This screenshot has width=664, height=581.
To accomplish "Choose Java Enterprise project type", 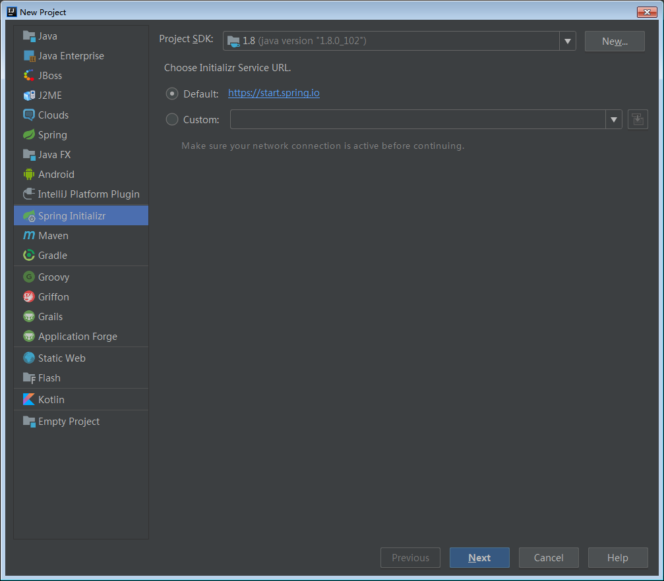I will tap(81, 56).
